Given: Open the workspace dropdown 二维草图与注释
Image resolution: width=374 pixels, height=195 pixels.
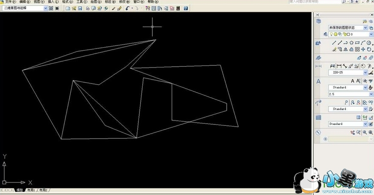Looking at the screenshot, I should (25, 8).
